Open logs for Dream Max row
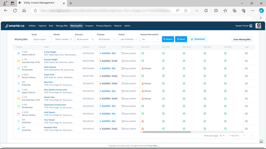Viewport: 266px width, 149px height. (246, 99)
